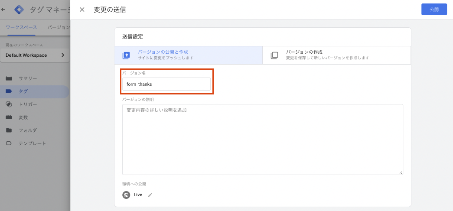This screenshot has height=211, width=453.
Task: Click the Live environment label
Action: [138, 195]
